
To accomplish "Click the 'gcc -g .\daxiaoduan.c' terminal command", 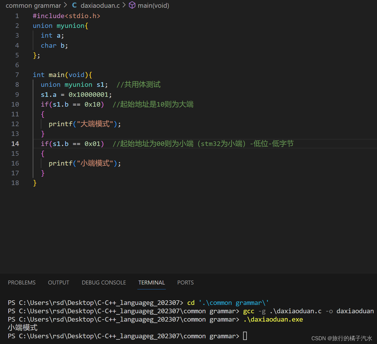I will [308, 311].
